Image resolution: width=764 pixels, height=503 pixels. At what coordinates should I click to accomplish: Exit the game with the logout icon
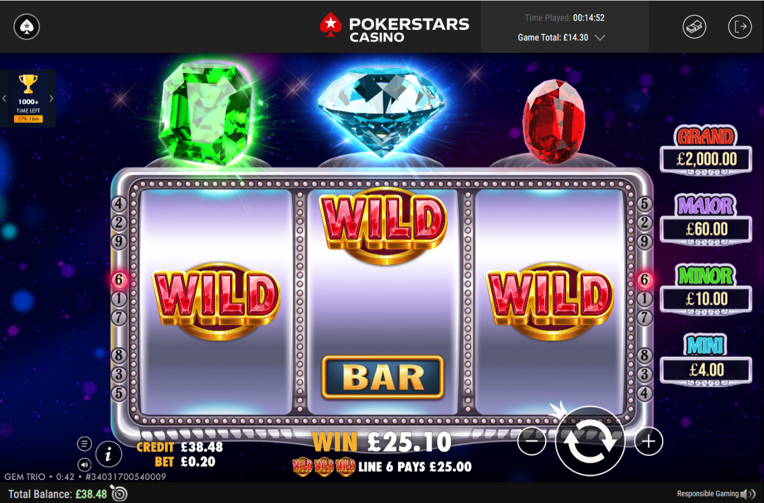pos(740,27)
